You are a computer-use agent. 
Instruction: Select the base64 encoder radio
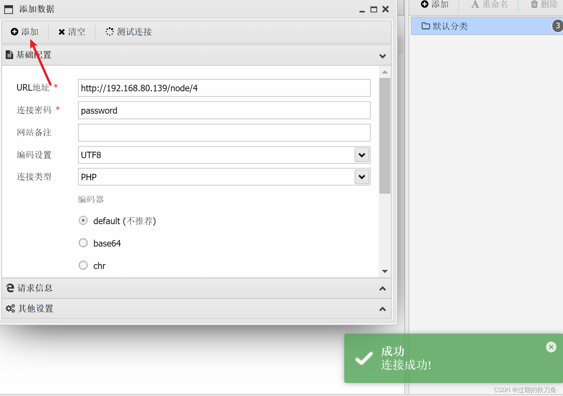83,243
